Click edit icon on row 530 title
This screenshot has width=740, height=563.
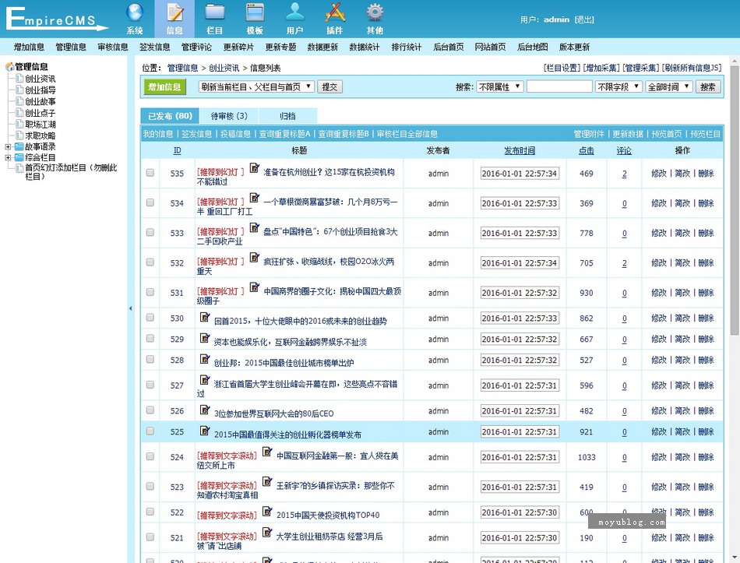click(205, 317)
